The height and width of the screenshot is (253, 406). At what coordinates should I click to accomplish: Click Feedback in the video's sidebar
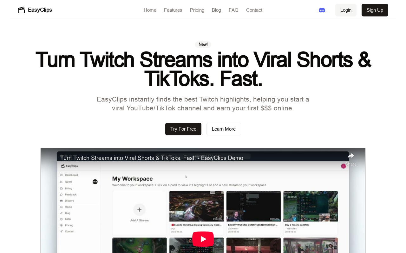click(71, 195)
